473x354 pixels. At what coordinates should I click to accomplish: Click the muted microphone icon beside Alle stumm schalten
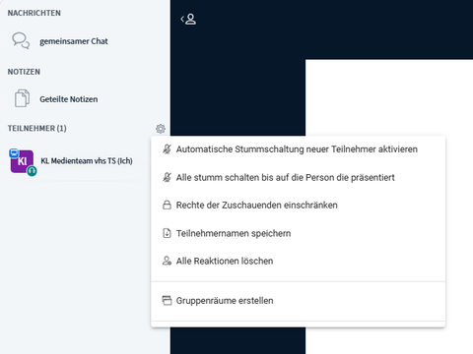coord(167,177)
